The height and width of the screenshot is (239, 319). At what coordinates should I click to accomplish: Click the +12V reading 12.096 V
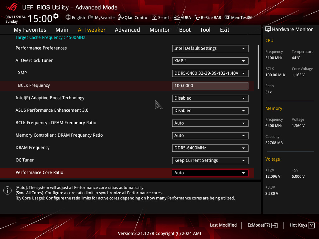pos(273,176)
